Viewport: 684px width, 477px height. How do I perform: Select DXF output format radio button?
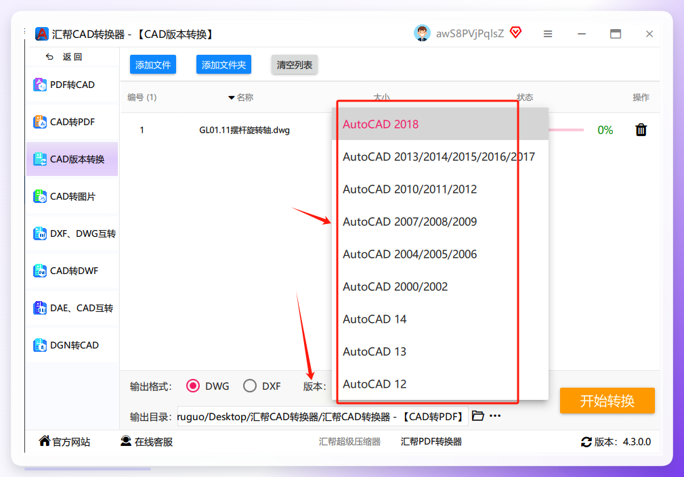pos(250,386)
